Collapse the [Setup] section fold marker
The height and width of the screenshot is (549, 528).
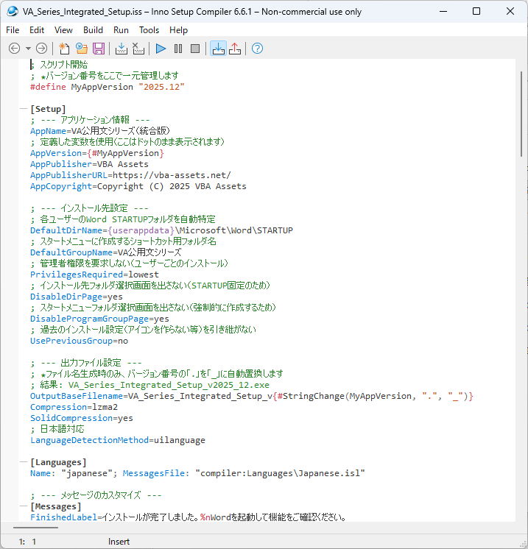24,109
